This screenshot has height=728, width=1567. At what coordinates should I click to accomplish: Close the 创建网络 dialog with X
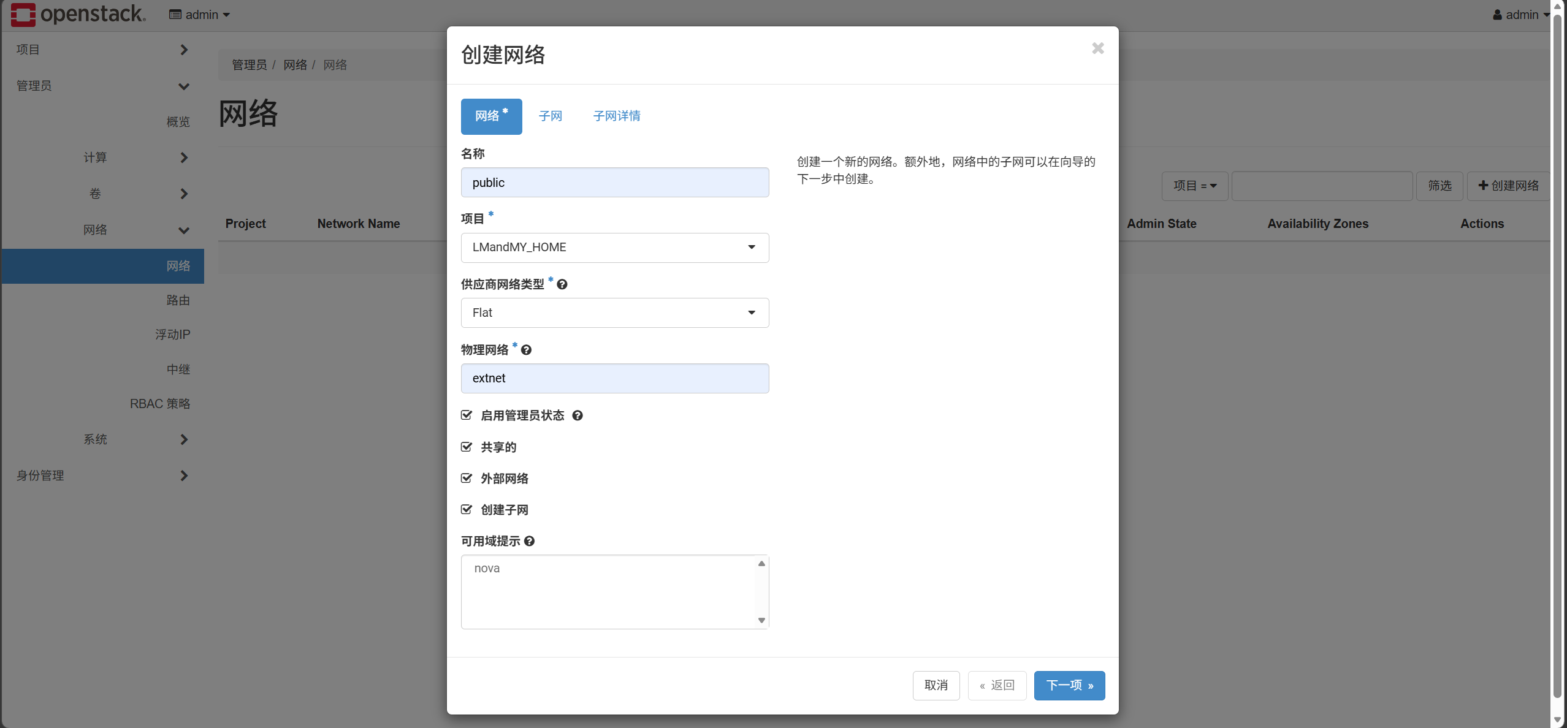1097,48
